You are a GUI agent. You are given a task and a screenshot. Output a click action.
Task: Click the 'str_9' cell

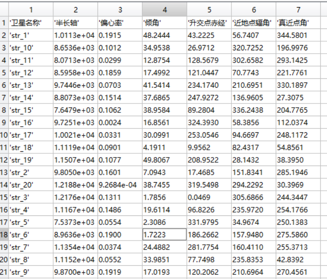[31, 272]
